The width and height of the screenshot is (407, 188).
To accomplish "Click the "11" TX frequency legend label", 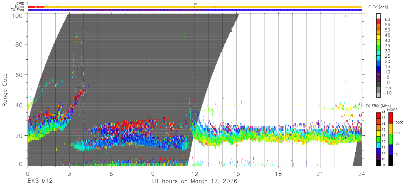I will point(384,154).
